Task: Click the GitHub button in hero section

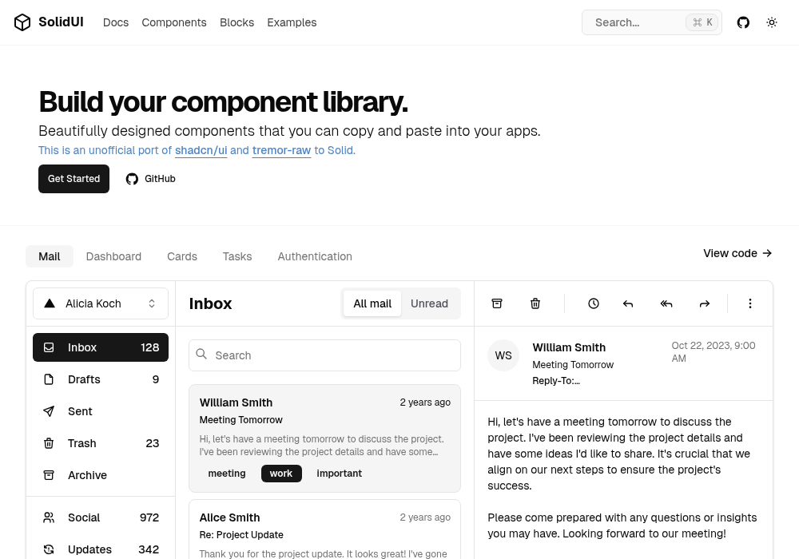Action: (x=150, y=179)
